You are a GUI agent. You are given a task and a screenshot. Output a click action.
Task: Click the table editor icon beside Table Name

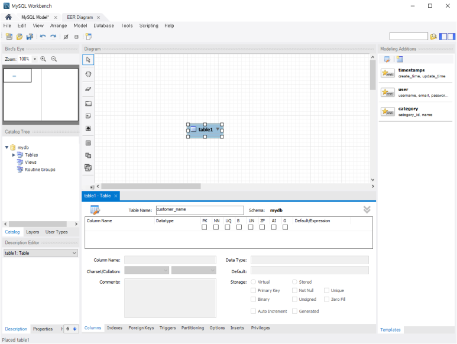coord(95,210)
